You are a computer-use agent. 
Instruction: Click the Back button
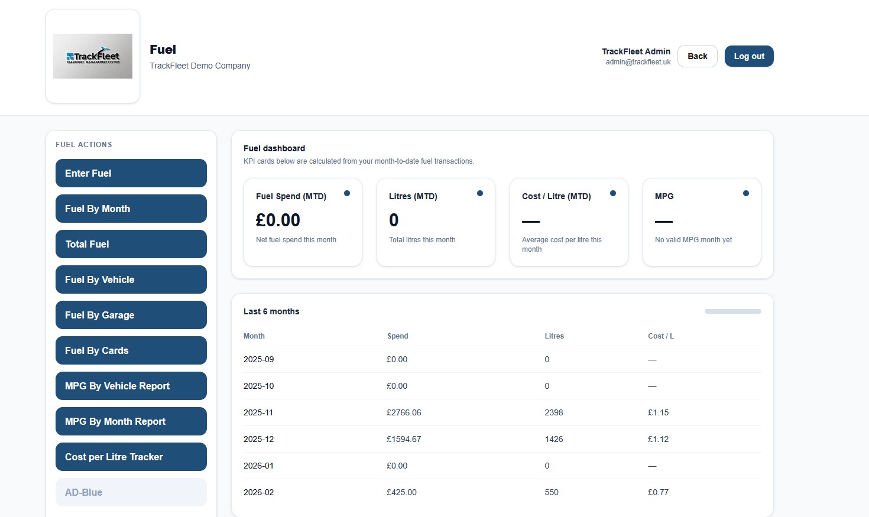pyautogui.click(x=697, y=56)
